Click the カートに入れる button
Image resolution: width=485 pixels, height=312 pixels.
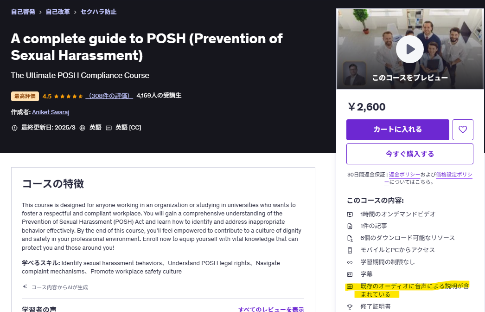pyautogui.click(x=397, y=130)
